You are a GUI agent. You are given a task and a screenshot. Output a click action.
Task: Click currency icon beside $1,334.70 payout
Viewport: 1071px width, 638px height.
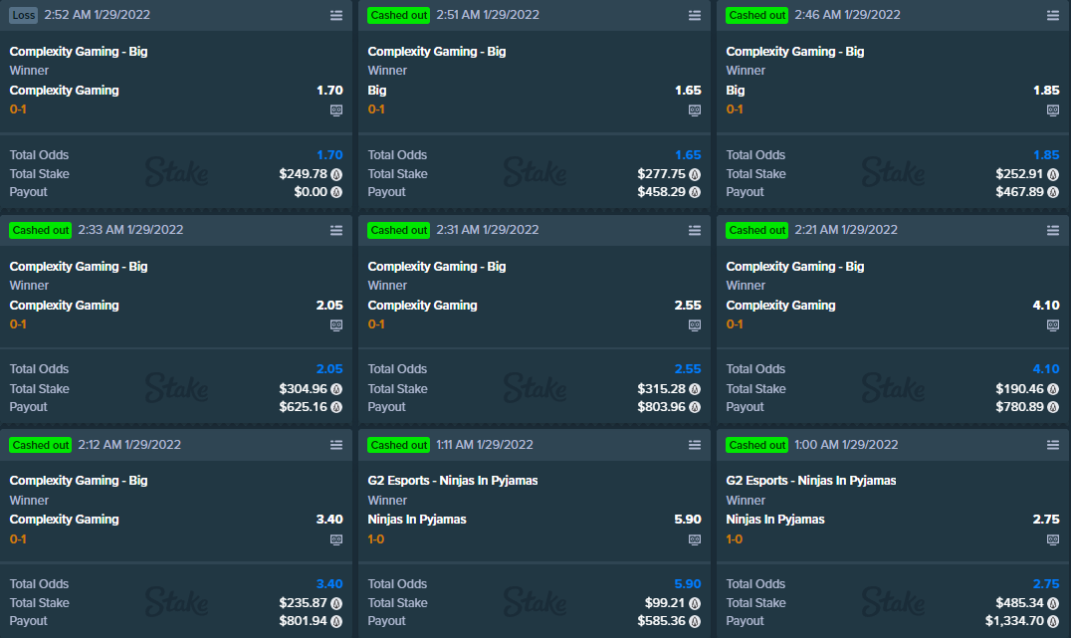click(1052, 621)
